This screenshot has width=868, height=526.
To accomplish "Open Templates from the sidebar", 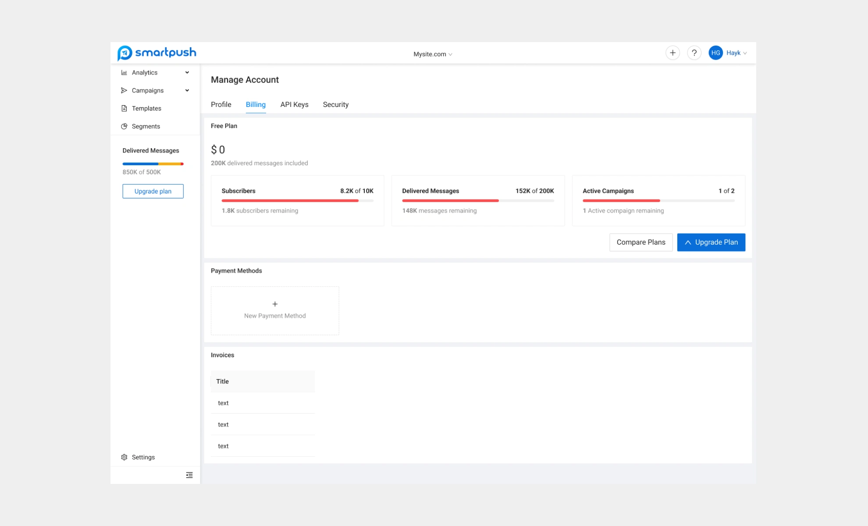I will (146, 108).
